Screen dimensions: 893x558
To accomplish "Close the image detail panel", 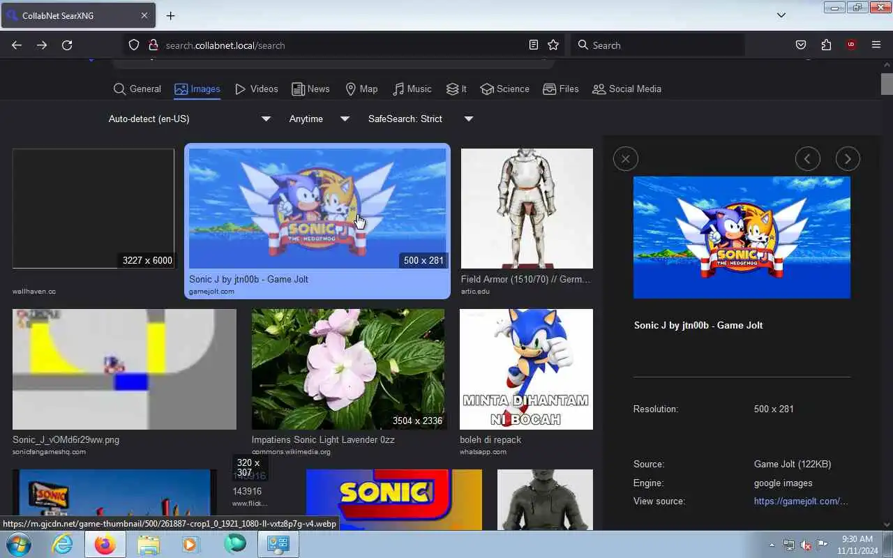I will tap(626, 159).
